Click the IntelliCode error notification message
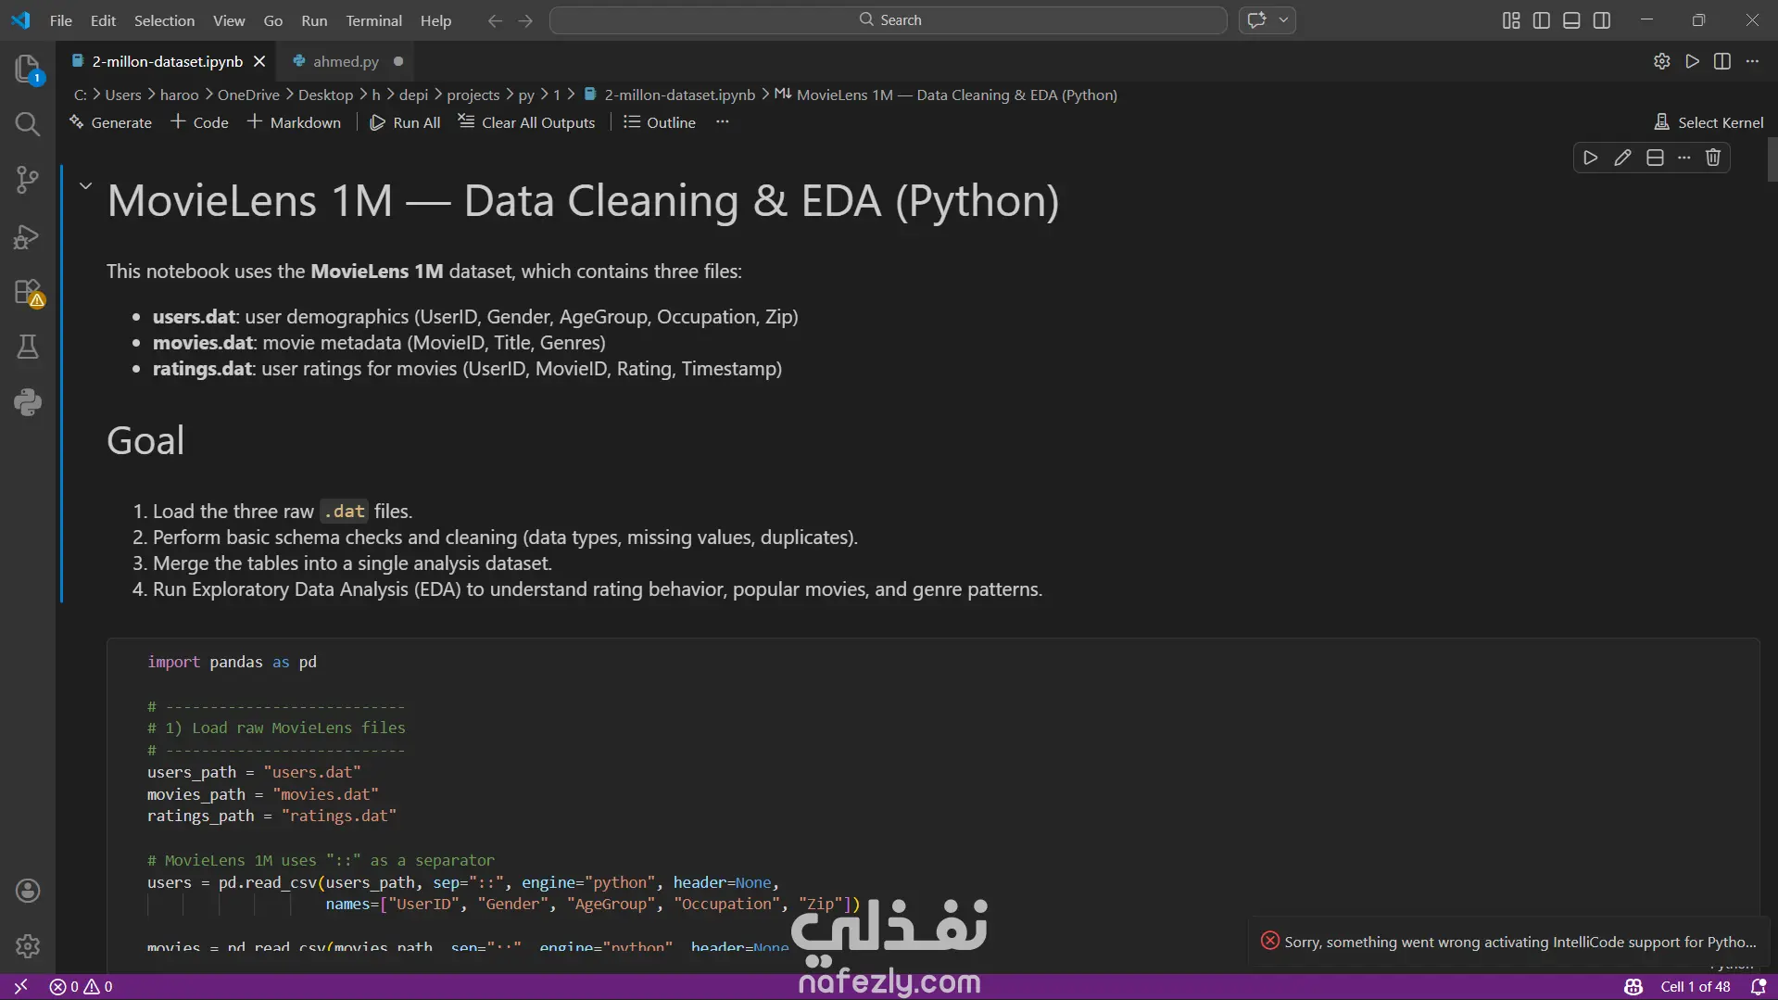This screenshot has width=1778, height=1000. (x=1519, y=942)
